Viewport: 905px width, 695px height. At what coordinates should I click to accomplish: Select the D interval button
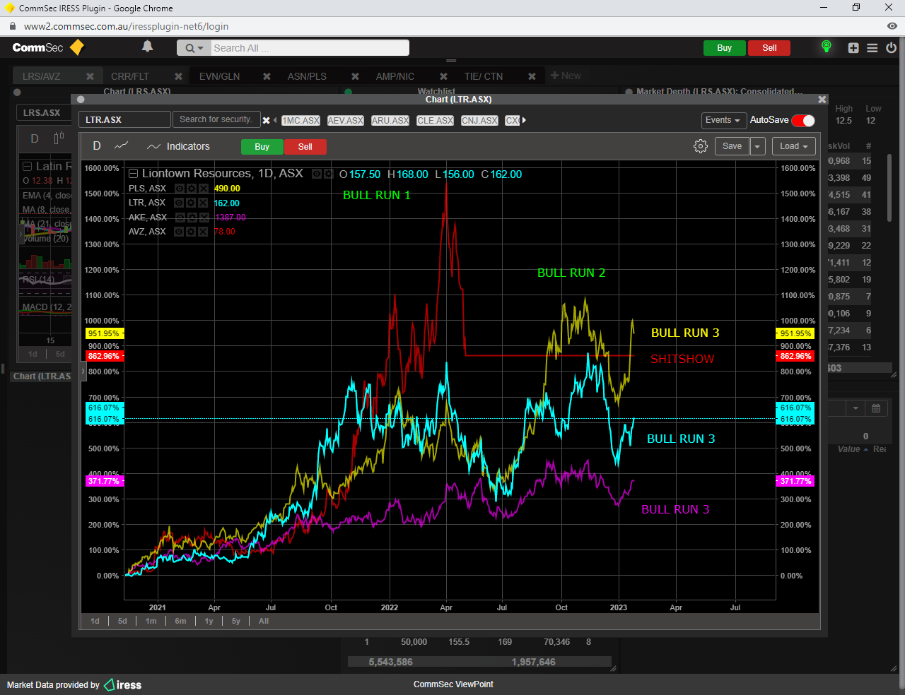pos(97,145)
